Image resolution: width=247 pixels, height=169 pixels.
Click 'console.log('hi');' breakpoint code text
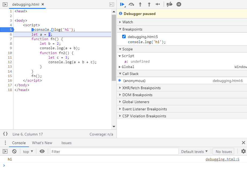click(x=147, y=42)
